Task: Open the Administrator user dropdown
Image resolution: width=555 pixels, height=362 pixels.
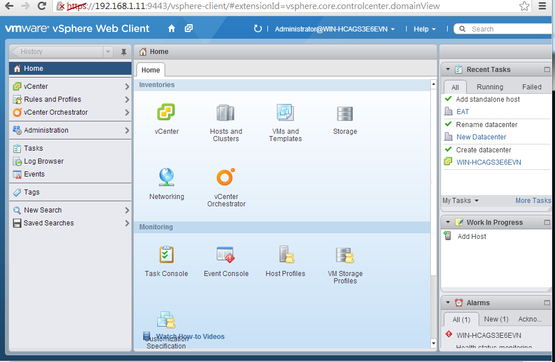Action: pos(335,29)
